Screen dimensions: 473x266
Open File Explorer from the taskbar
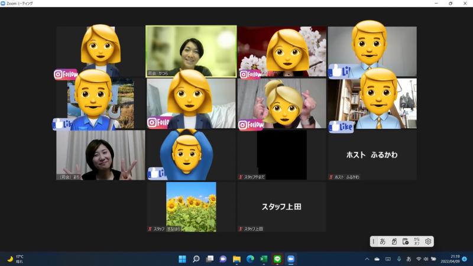[x=237, y=259]
